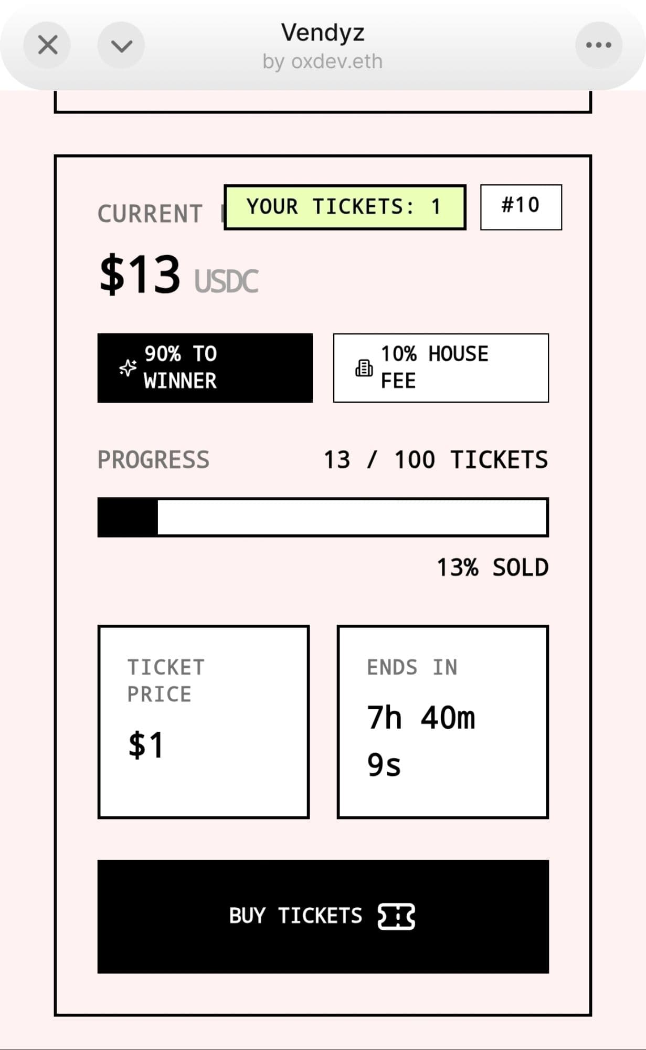Tap the Ticket Price card

coord(204,721)
